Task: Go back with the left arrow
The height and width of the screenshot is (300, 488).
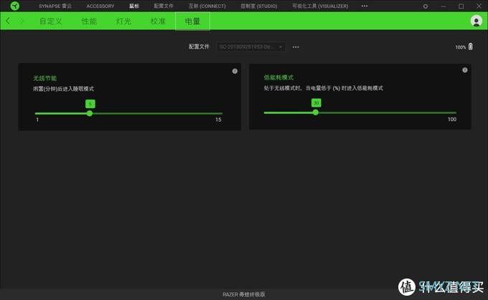Action: [8, 21]
